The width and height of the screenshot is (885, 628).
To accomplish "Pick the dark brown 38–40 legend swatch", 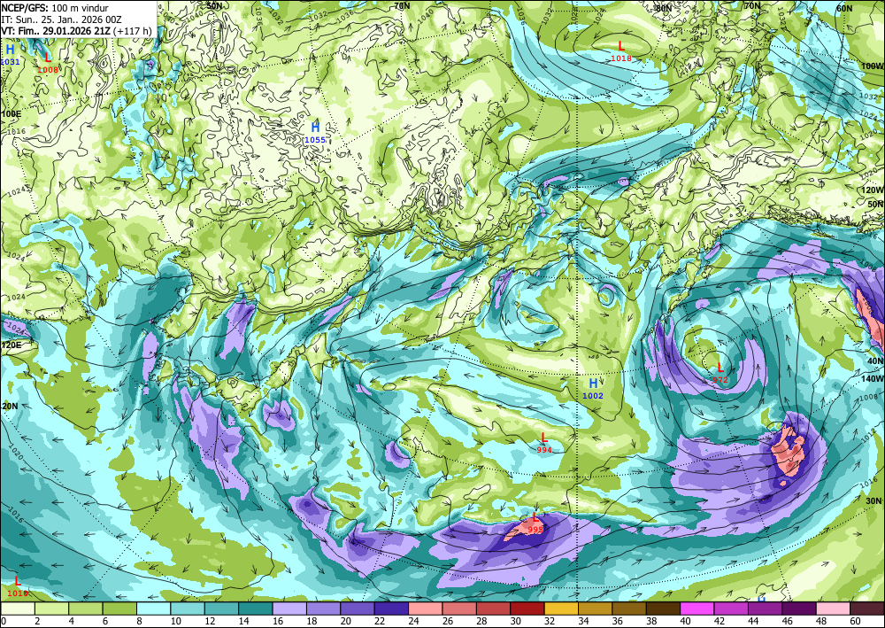I will (x=663, y=609).
